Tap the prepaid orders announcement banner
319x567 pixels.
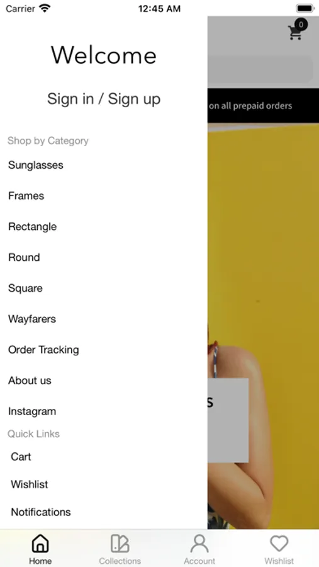(264, 106)
